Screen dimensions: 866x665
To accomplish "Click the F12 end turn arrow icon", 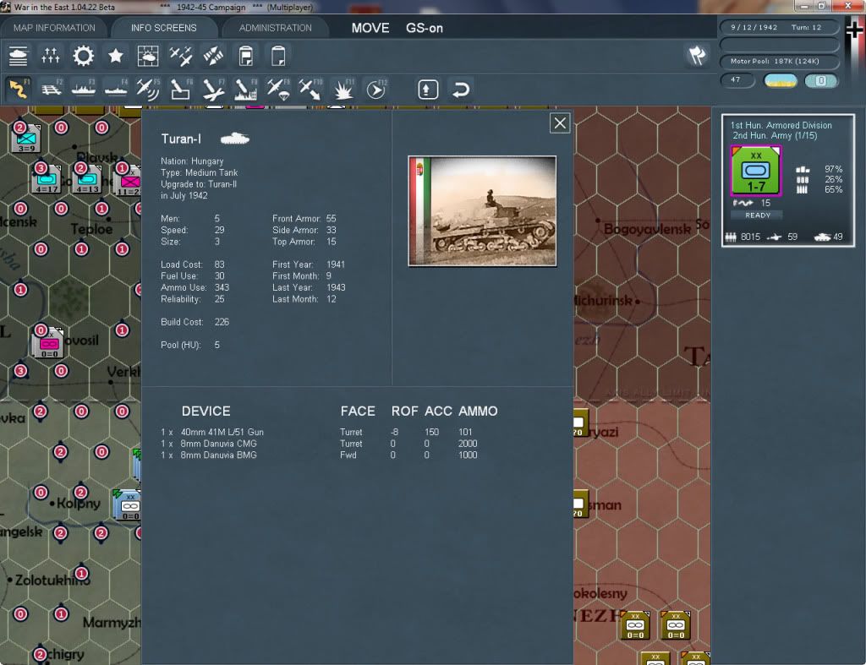I will click(x=376, y=89).
